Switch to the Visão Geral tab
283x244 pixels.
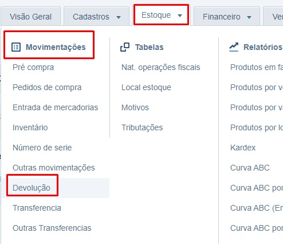tap(30, 17)
